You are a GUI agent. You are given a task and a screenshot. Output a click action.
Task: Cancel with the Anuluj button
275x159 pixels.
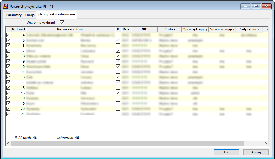click(256, 152)
